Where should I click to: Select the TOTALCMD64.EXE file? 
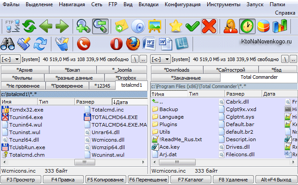111,117
